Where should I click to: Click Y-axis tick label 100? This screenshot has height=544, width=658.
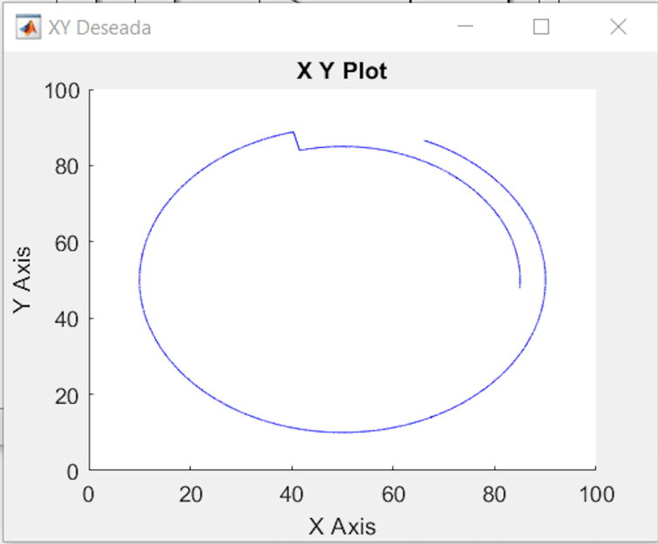(x=62, y=91)
